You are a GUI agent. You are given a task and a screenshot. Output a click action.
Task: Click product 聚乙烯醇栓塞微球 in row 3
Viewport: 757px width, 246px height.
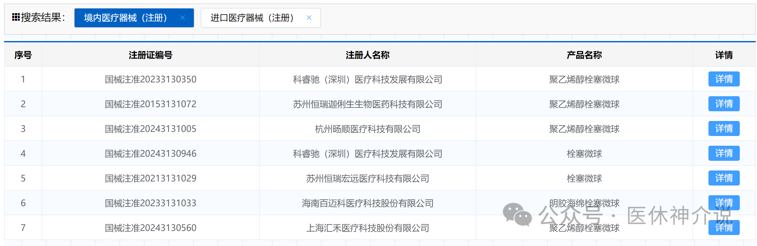tap(584, 129)
